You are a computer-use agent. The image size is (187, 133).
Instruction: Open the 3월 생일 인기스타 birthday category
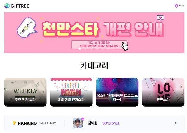coord(71,92)
